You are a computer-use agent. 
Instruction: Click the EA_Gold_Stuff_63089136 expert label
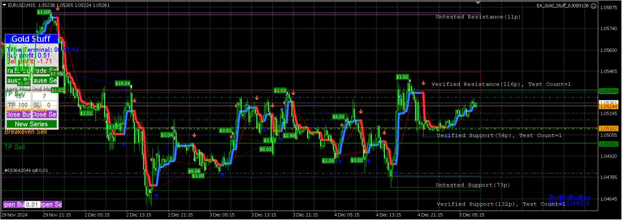coord(563,5)
